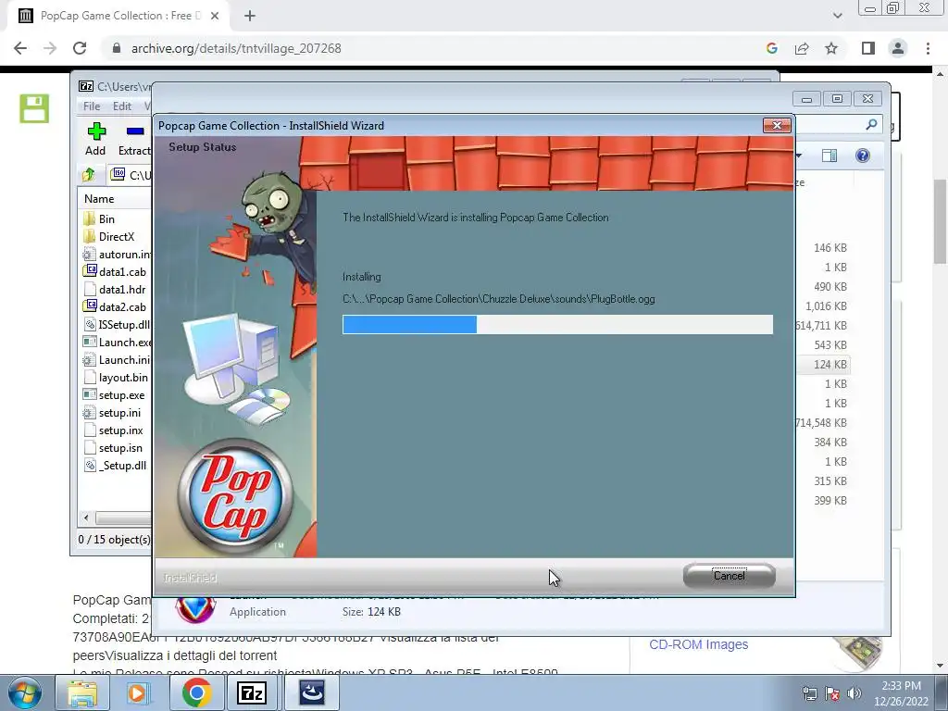Select ISSetup.dll in the file list
This screenshot has width=948, height=711.
[x=117, y=324]
